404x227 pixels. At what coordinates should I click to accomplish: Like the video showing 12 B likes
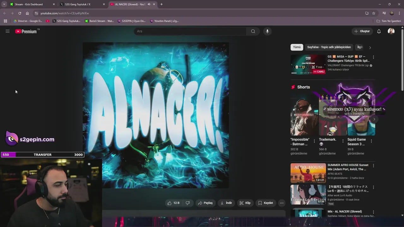(x=174, y=203)
